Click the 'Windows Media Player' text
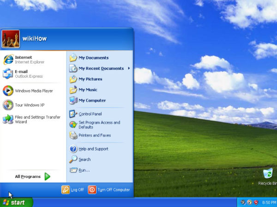 pos(34,91)
